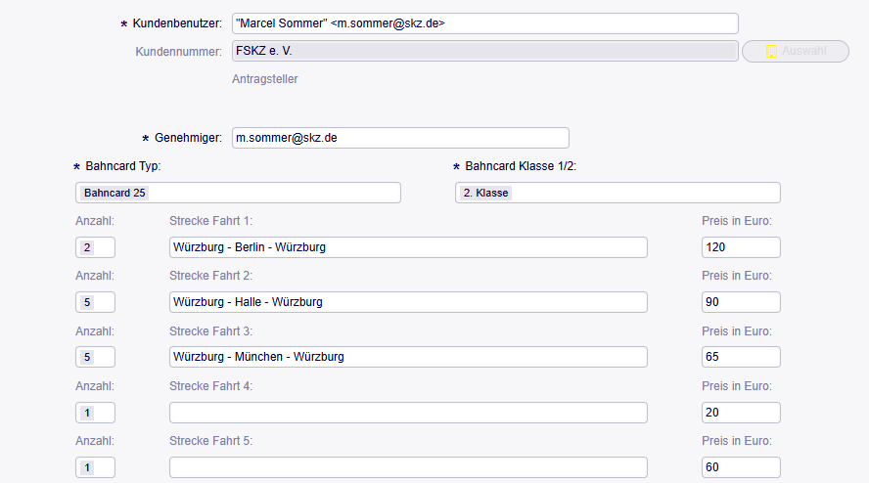Viewport: 869px width, 483px height.
Task: Open the Anzahl selector for Fahrt 1
Action: tap(95, 247)
